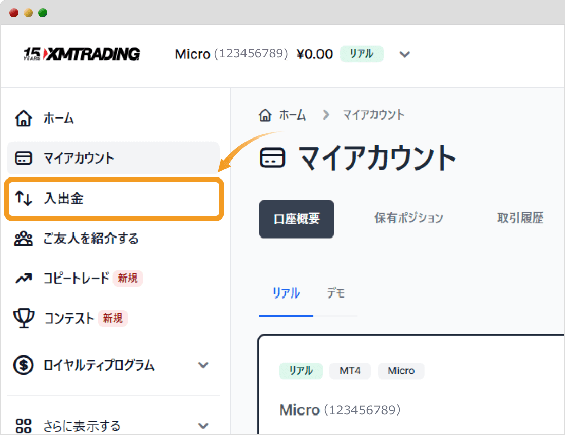This screenshot has width=565, height=435.
Task: Switch to the リアル tab for accounts
Action: tap(286, 293)
